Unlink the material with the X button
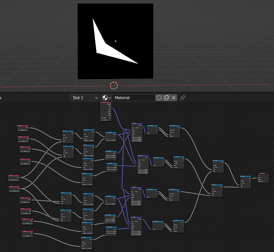Viewport: 274px width, 252px height. coord(174,98)
